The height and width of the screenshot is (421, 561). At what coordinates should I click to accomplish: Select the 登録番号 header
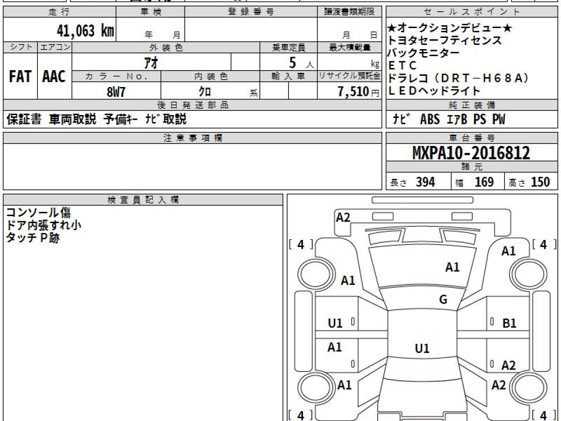point(251,12)
